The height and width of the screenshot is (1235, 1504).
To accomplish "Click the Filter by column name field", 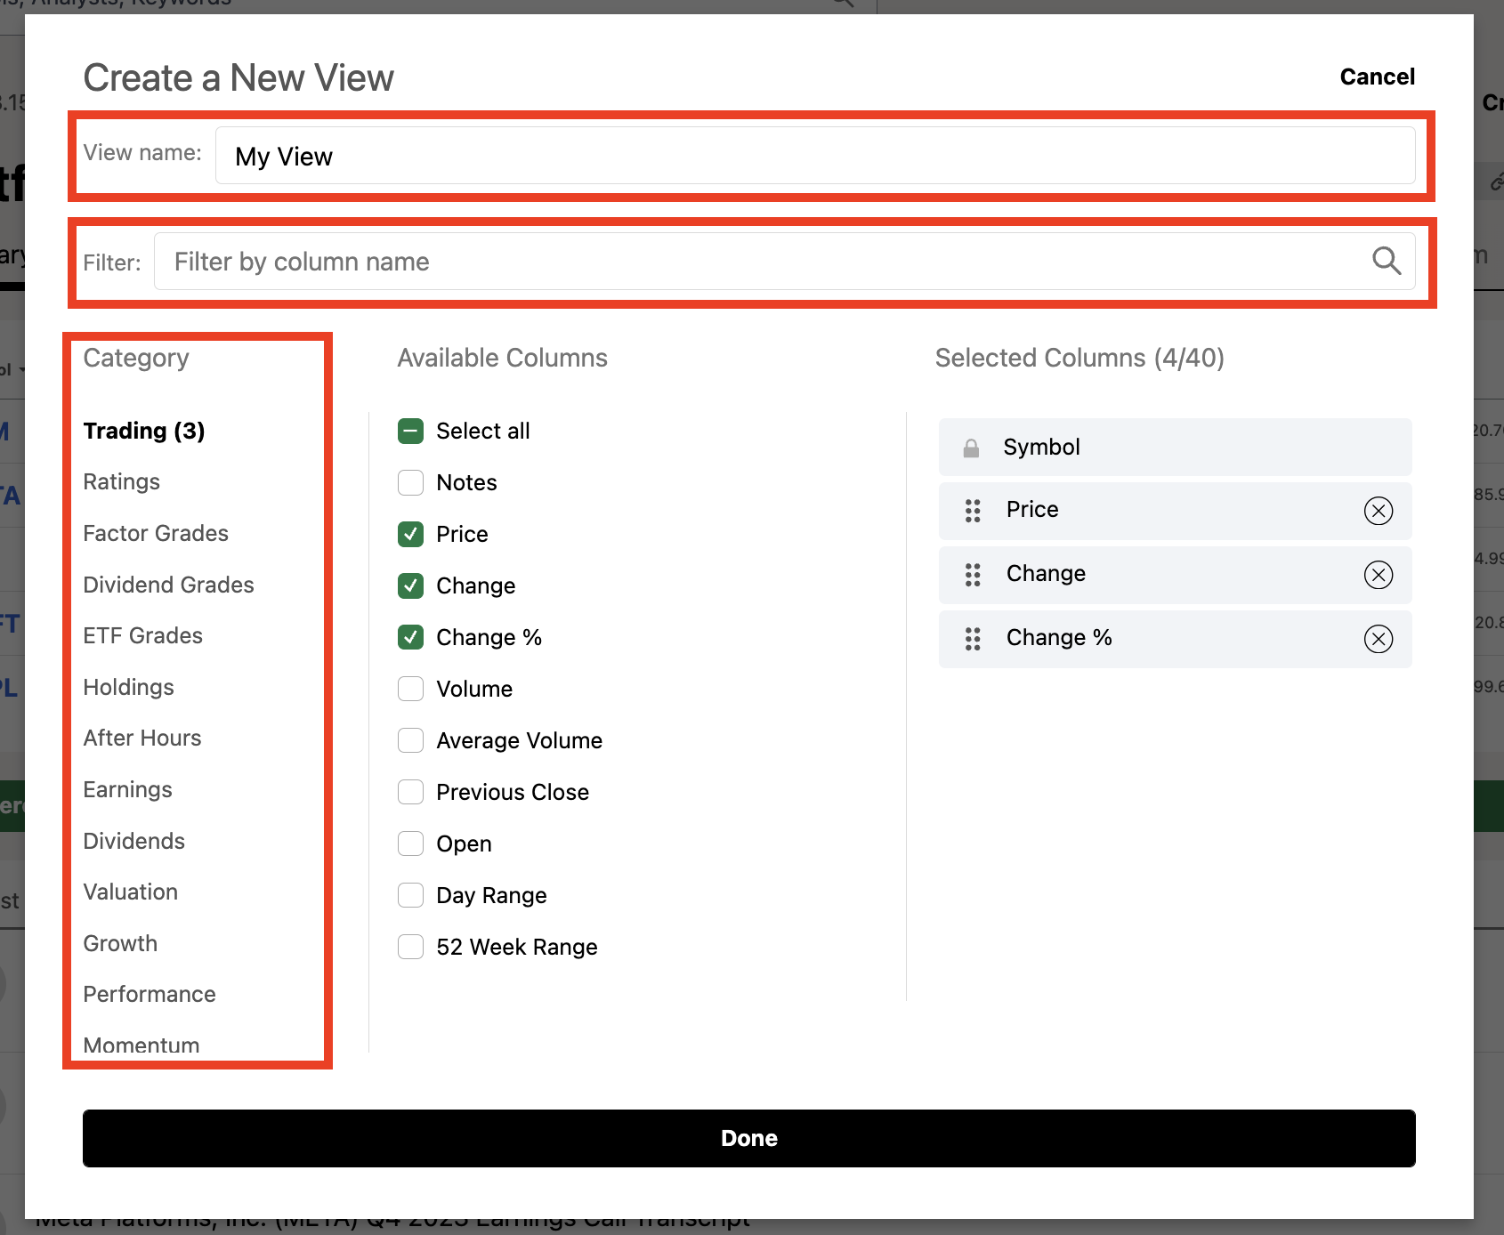I will (765, 261).
